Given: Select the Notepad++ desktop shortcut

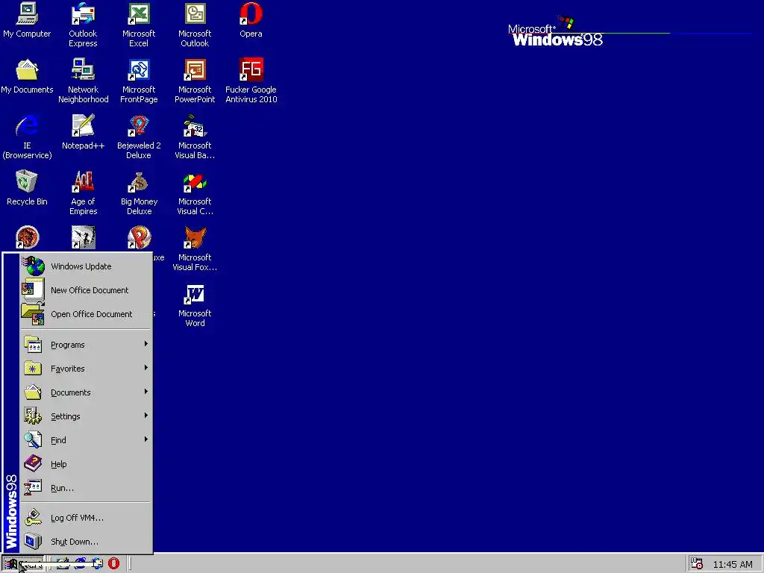Looking at the screenshot, I should 83,132.
